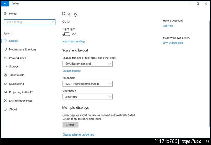Click the Custom scaling link
This screenshot has width=211, height=145.
click(x=71, y=71)
